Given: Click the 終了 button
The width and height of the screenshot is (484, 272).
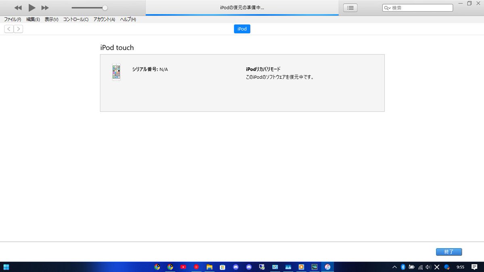Looking at the screenshot, I should pos(449,252).
